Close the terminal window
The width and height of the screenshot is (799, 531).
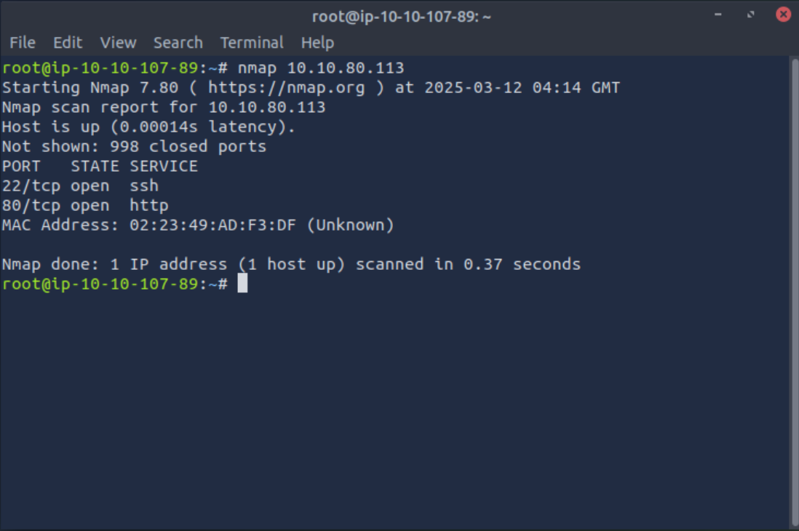tap(783, 15)
